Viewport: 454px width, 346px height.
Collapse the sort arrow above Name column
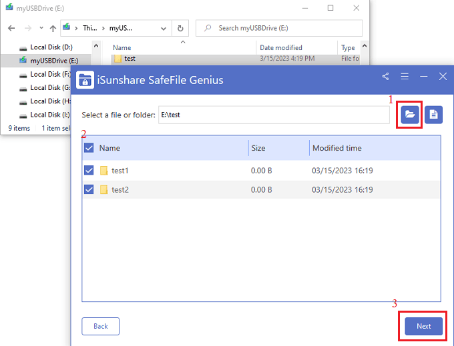183,42
